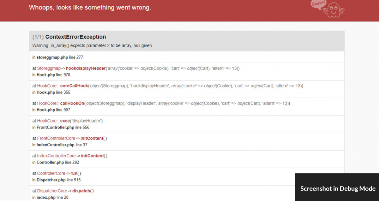
Task: Click the callHookOn method link
Action: pos(72,103)
